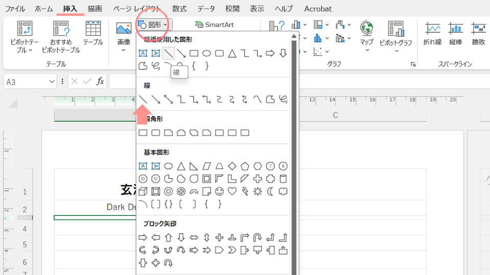Pick the left-right block arrow shape
490x275 pixels.
194,237
